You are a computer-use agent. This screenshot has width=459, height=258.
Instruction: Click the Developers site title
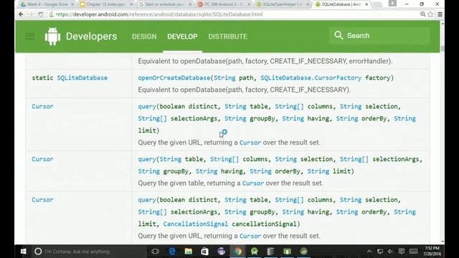coord(91,37)
